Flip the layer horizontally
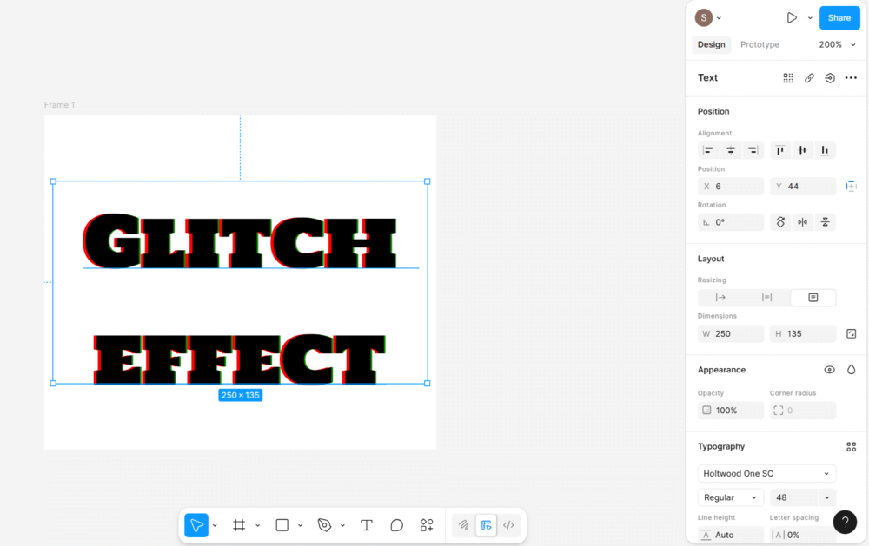The image size is (869, 546). coord(802,222)
